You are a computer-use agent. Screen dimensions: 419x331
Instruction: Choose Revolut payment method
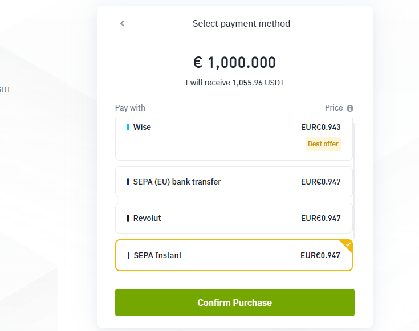point(234,218)
